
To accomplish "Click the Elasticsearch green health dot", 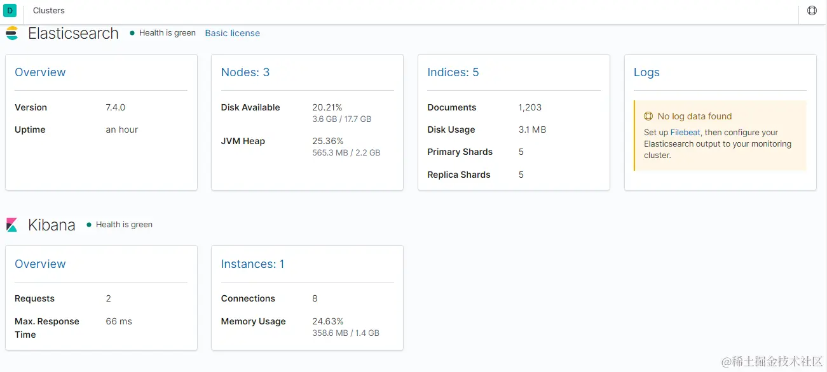I will [x=132, y=33].
